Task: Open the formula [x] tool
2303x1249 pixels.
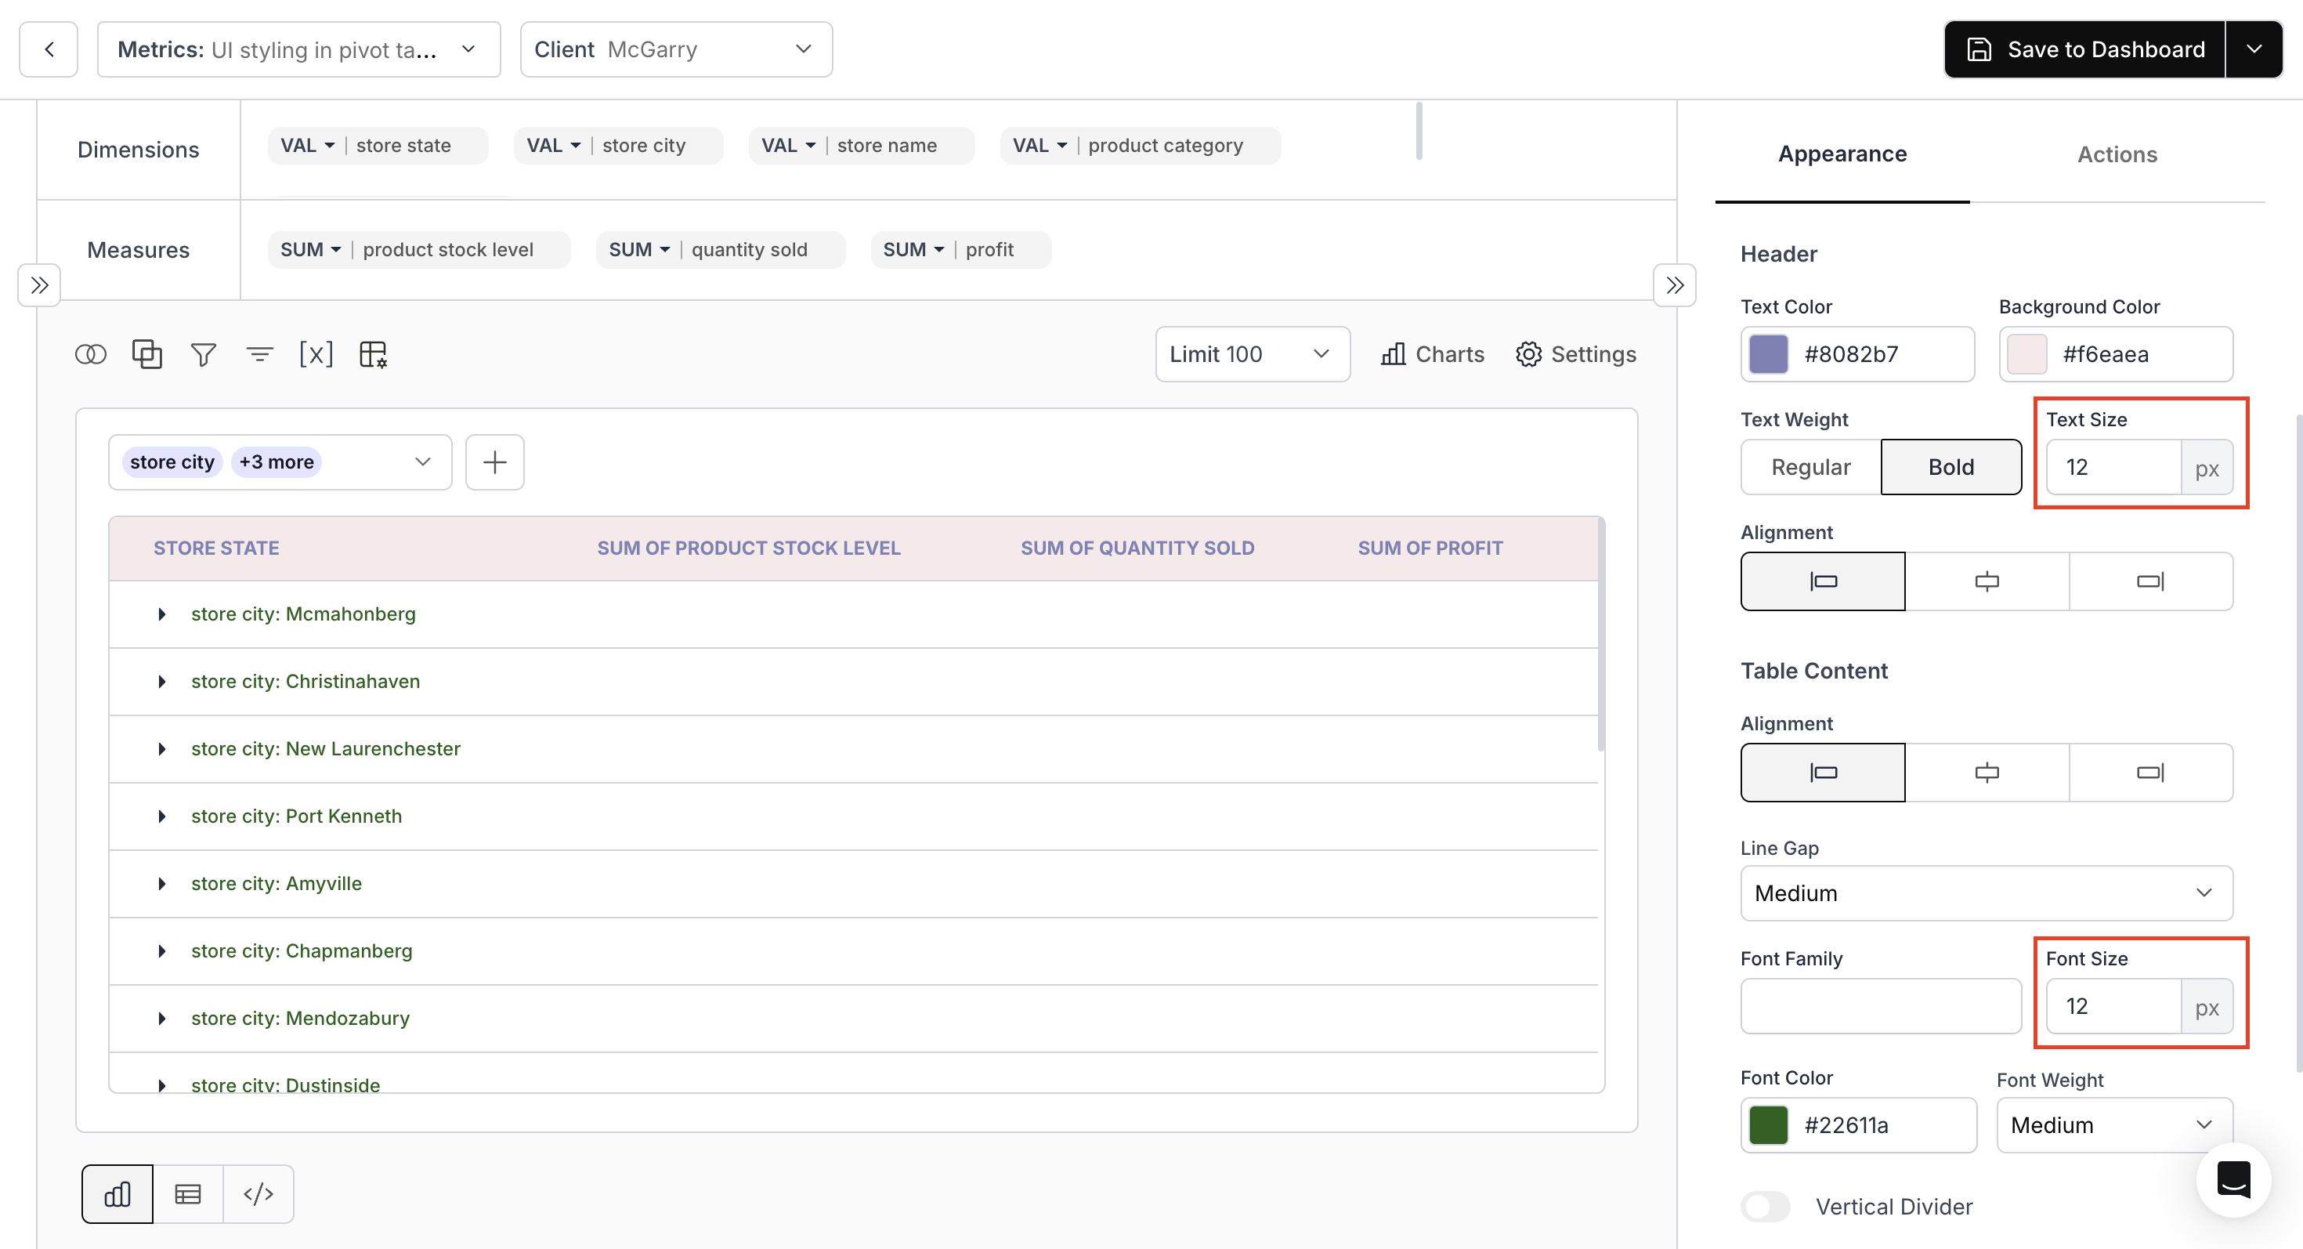Action: tap(316, 354)
